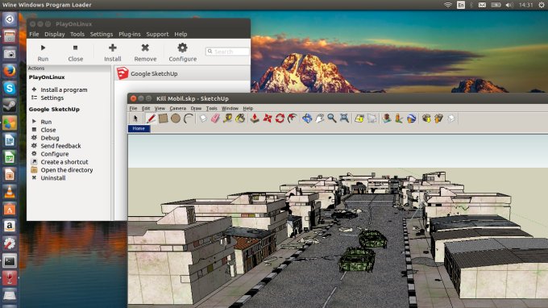Open the SketchUp Camera menu
Viewport: 548px width, 308px height.
(178, 108)
